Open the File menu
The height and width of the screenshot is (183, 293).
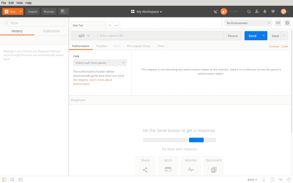4,3
